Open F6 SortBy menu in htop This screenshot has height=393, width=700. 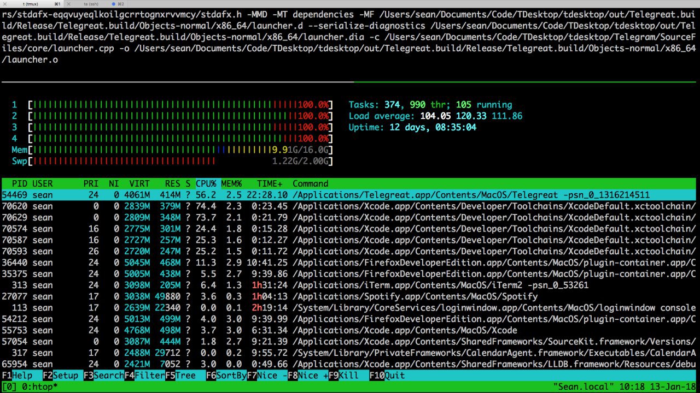(x=226, y=376)
